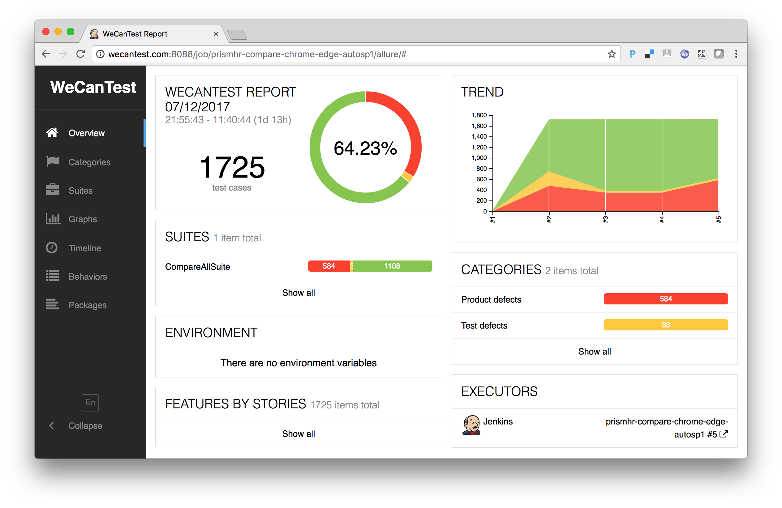Screen dimensions: 782x508
Task: Click the blue P extension icon
Action: click(633, 54)
